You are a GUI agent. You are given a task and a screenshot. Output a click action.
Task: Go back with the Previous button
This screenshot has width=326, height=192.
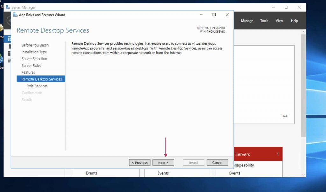140,162
